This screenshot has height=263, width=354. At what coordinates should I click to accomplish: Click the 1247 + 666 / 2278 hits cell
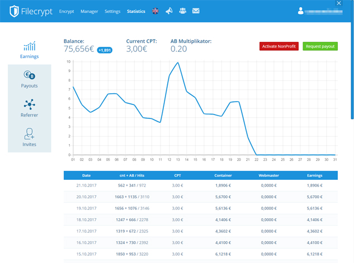coord(132,220)
